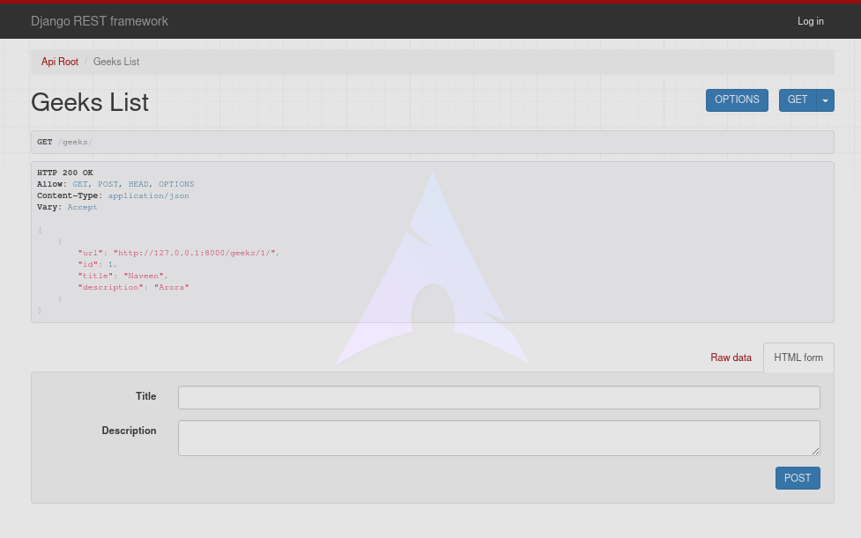861x538 pixels.
Task: Click into the Title input field
Action: click(x=498, y=397)
